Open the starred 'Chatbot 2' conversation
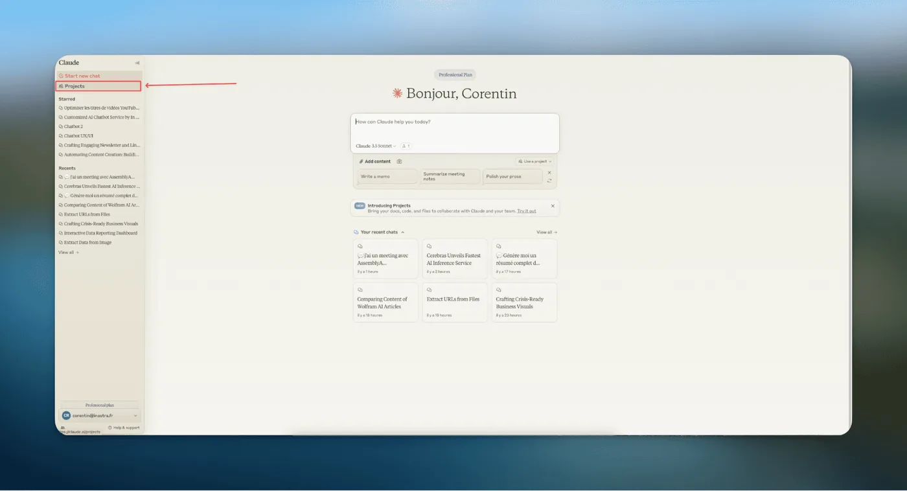Image resolution: width=907 pixels, height=491 pixels. point(71,126)
